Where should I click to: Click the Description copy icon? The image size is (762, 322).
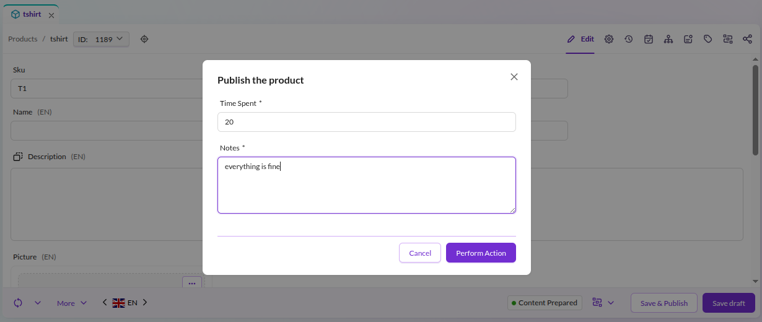[18, 157]
